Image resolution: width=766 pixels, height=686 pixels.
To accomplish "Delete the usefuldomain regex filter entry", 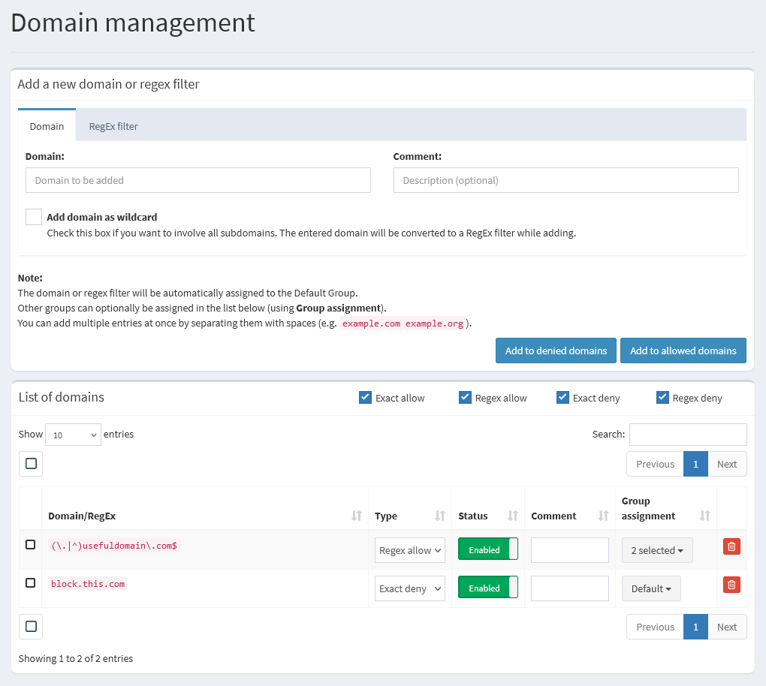I will 731,546.
